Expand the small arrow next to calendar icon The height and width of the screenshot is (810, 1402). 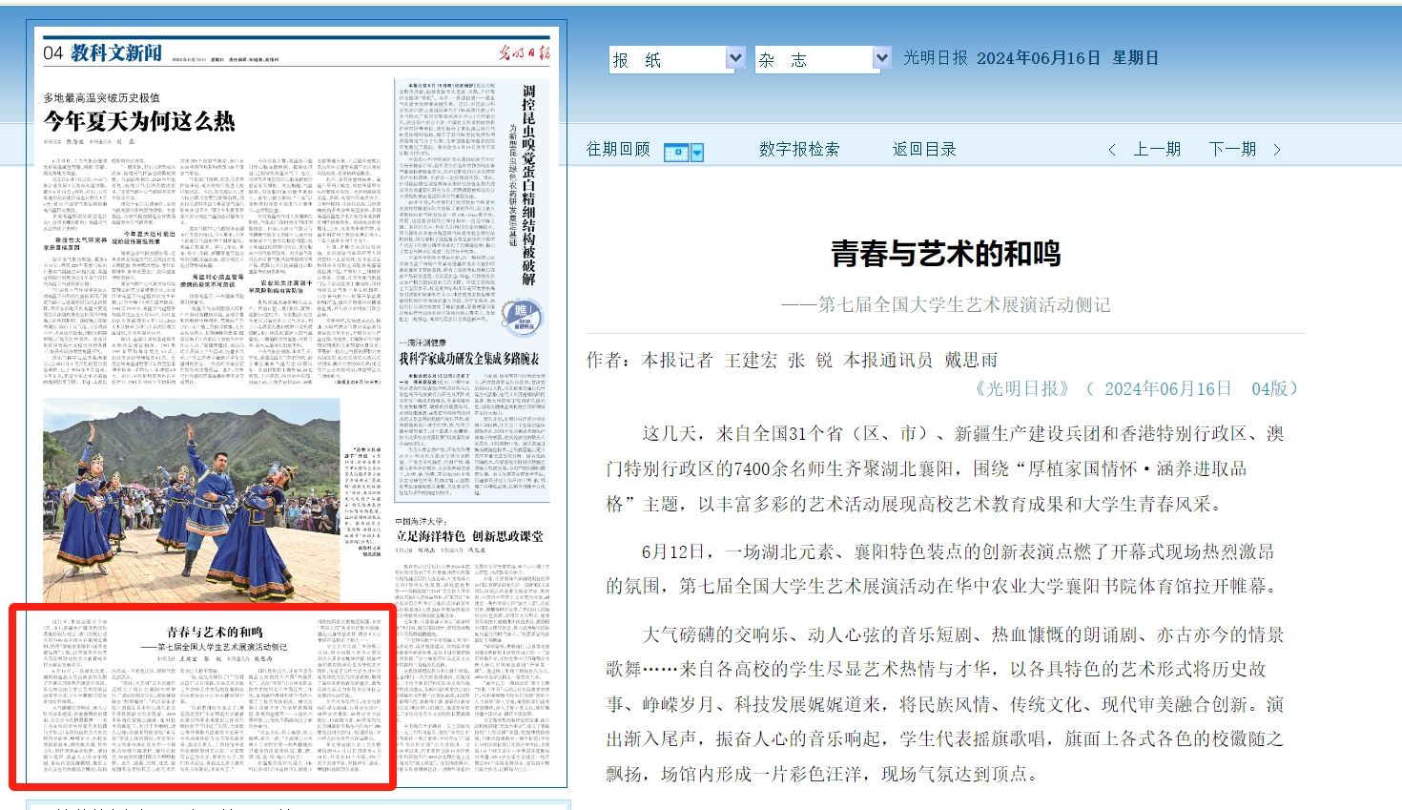click(x=697, y=153)
